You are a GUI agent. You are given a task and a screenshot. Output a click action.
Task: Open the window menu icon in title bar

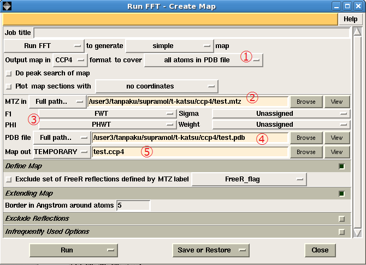pyautogui.click(x=8, y=6)
